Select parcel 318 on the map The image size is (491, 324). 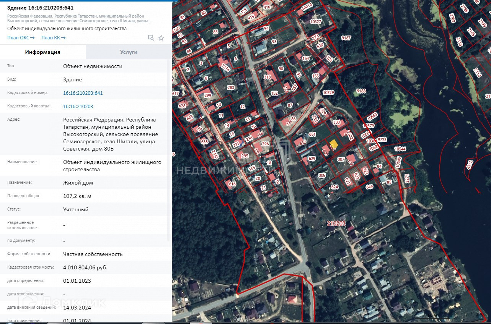(267, 77)
